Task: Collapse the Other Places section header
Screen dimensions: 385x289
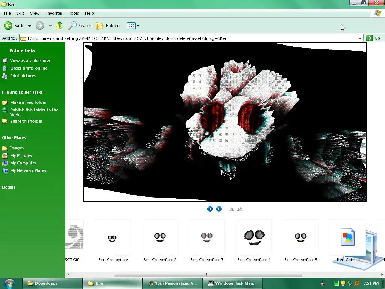Action: [x=14, y=138]
